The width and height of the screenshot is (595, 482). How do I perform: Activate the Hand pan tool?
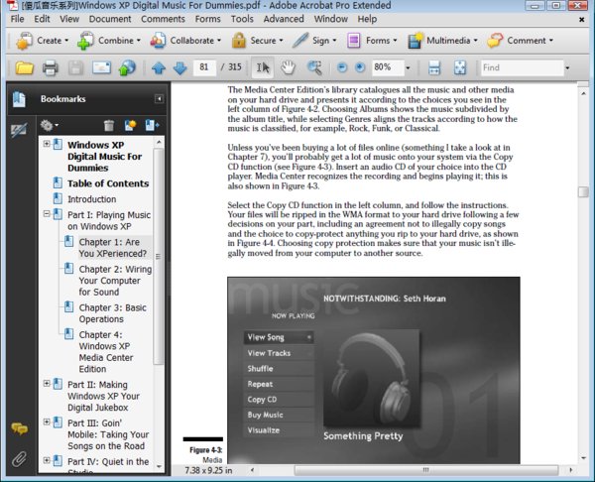289,67
